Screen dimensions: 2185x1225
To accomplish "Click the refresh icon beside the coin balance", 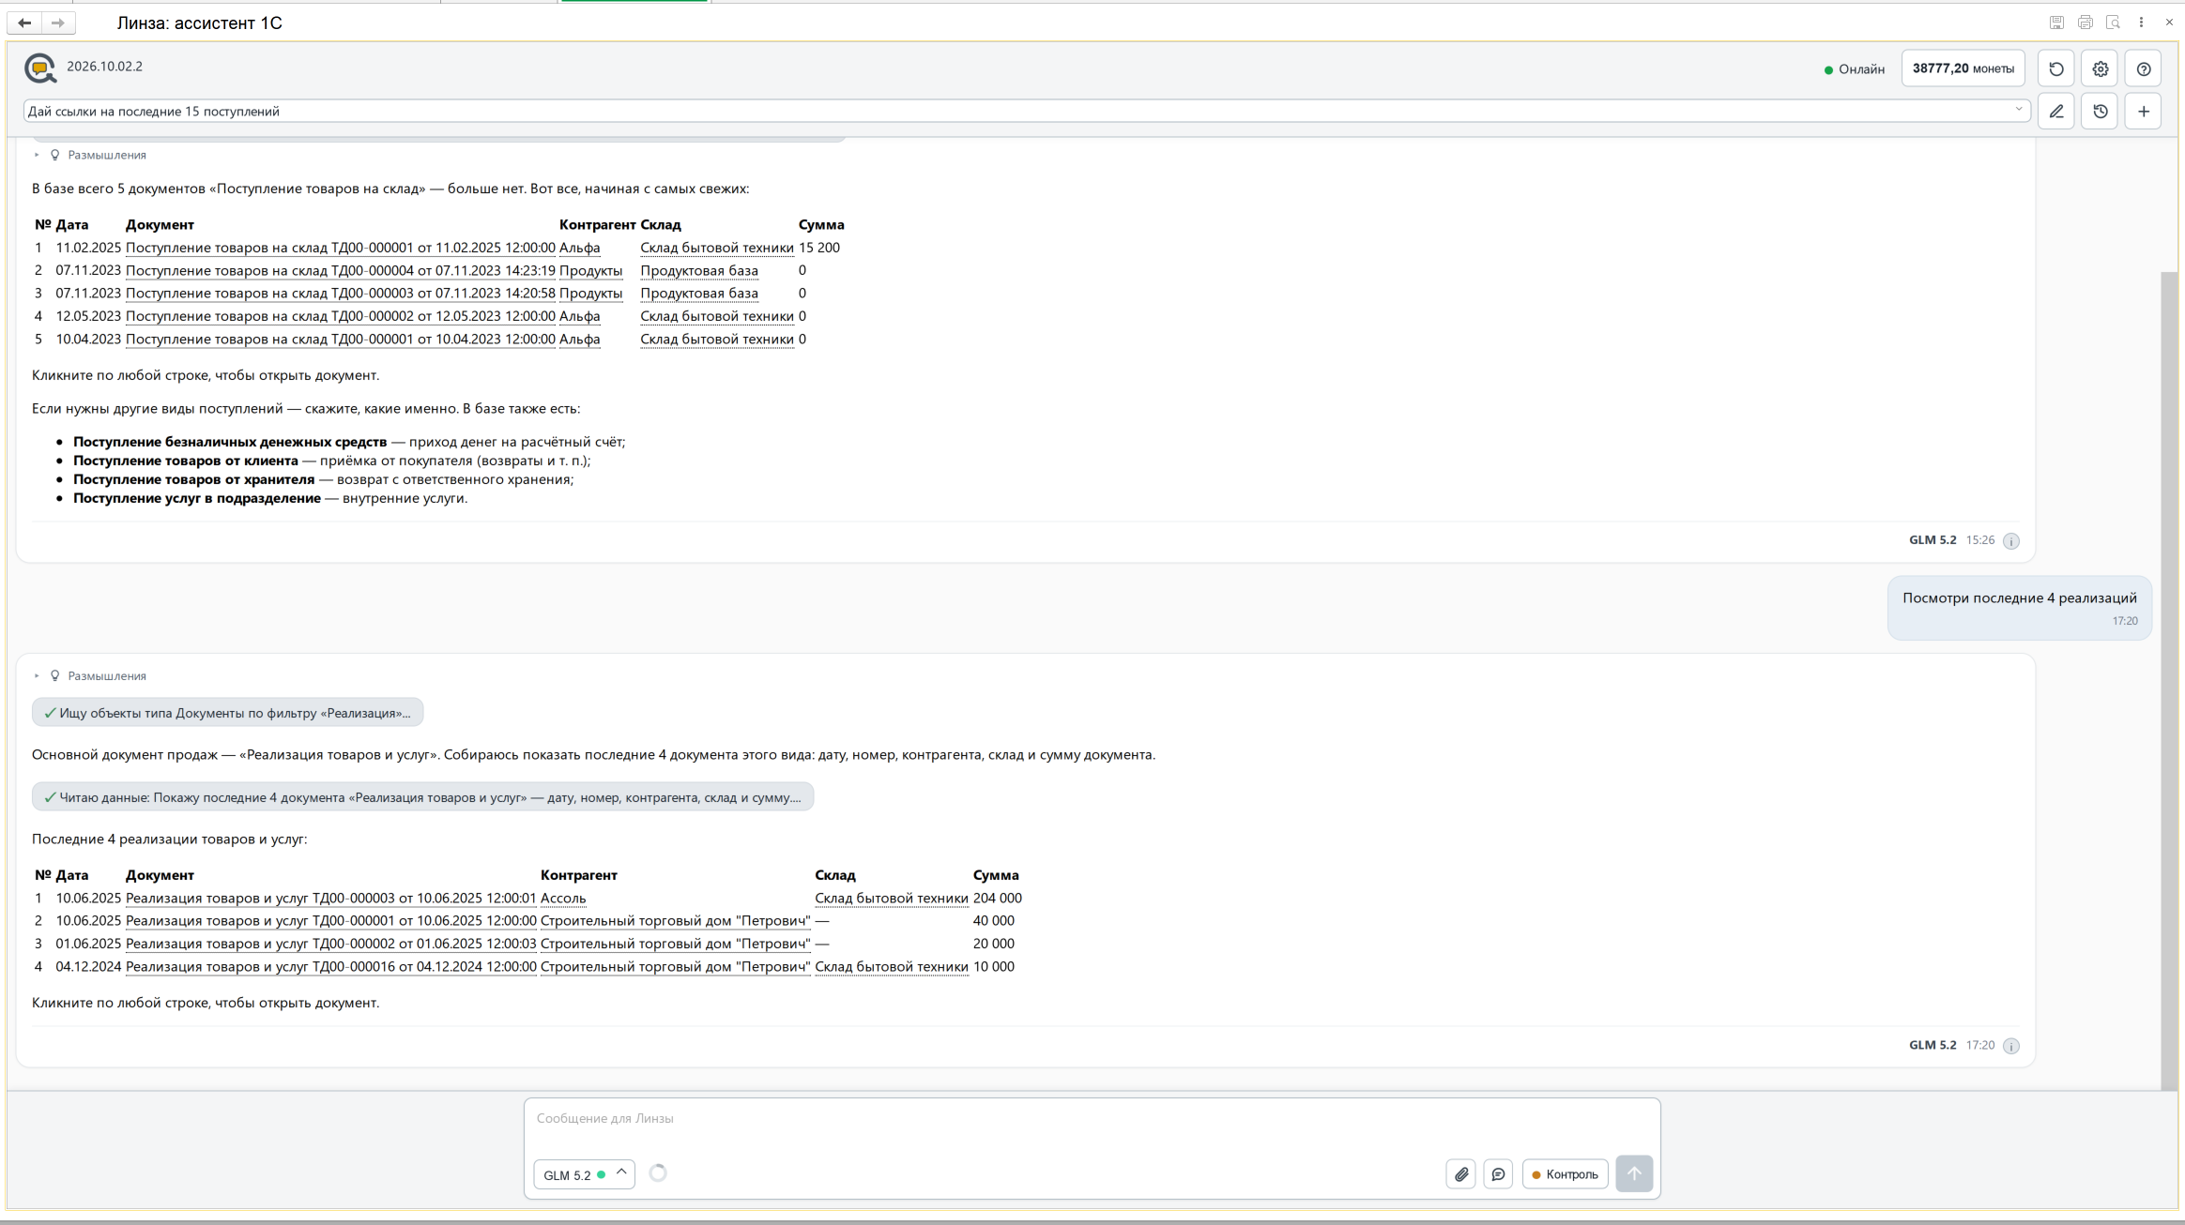I will click(x=2056, y=68).
